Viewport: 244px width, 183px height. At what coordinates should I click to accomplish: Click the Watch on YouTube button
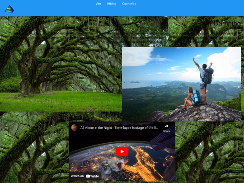tap(85, 176)
